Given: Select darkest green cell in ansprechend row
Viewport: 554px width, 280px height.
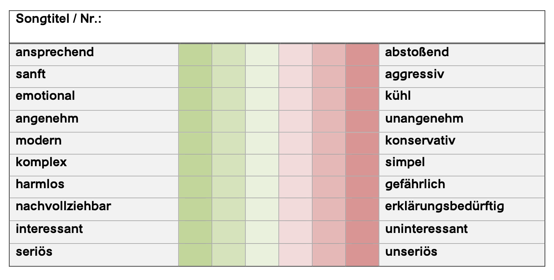Looking at the screenshot, I should pyautogui.click(x=195, y=55).
